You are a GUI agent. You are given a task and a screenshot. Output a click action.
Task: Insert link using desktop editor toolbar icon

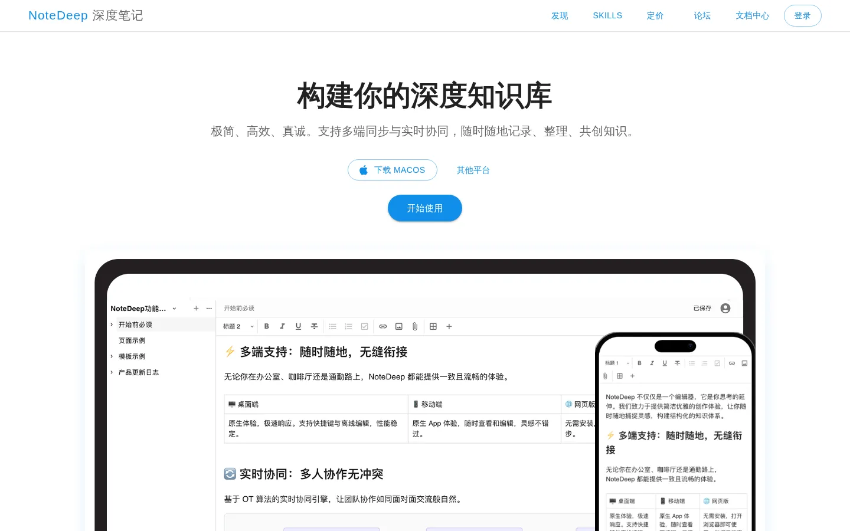[383, 326]
